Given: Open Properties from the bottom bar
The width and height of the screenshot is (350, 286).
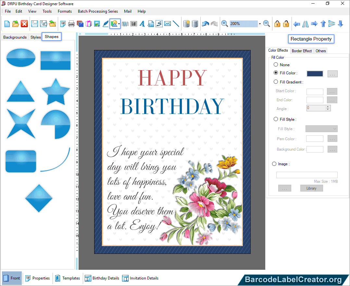Looking at the screenshot, I should (x=38, y=278).
